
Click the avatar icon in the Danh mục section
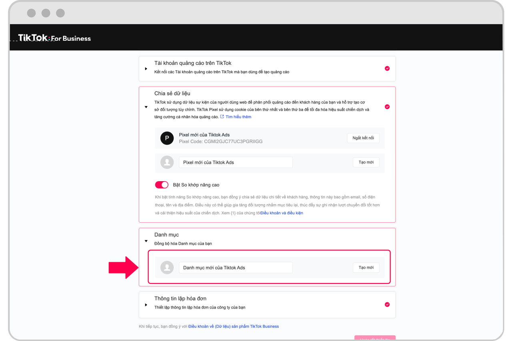pos(167,267)
